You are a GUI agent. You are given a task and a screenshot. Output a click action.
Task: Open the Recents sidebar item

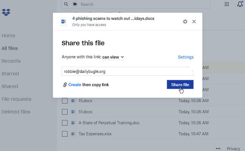click(x=11, y=61)
